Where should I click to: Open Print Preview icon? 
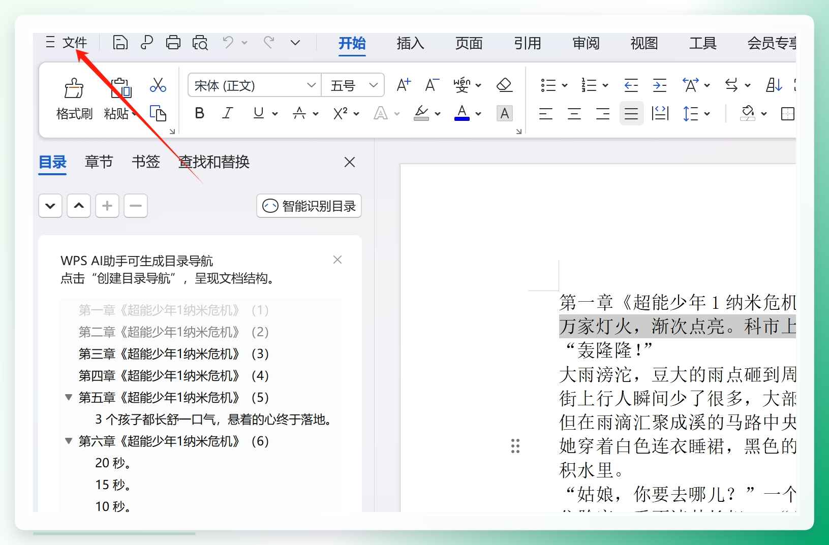click(200, 43)
